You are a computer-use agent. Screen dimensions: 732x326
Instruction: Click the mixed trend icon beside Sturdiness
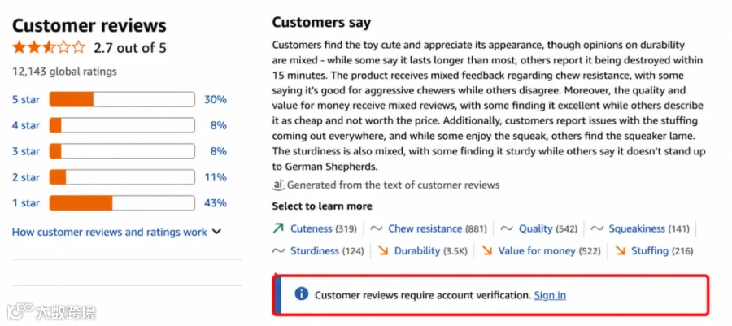coord(278,251)
